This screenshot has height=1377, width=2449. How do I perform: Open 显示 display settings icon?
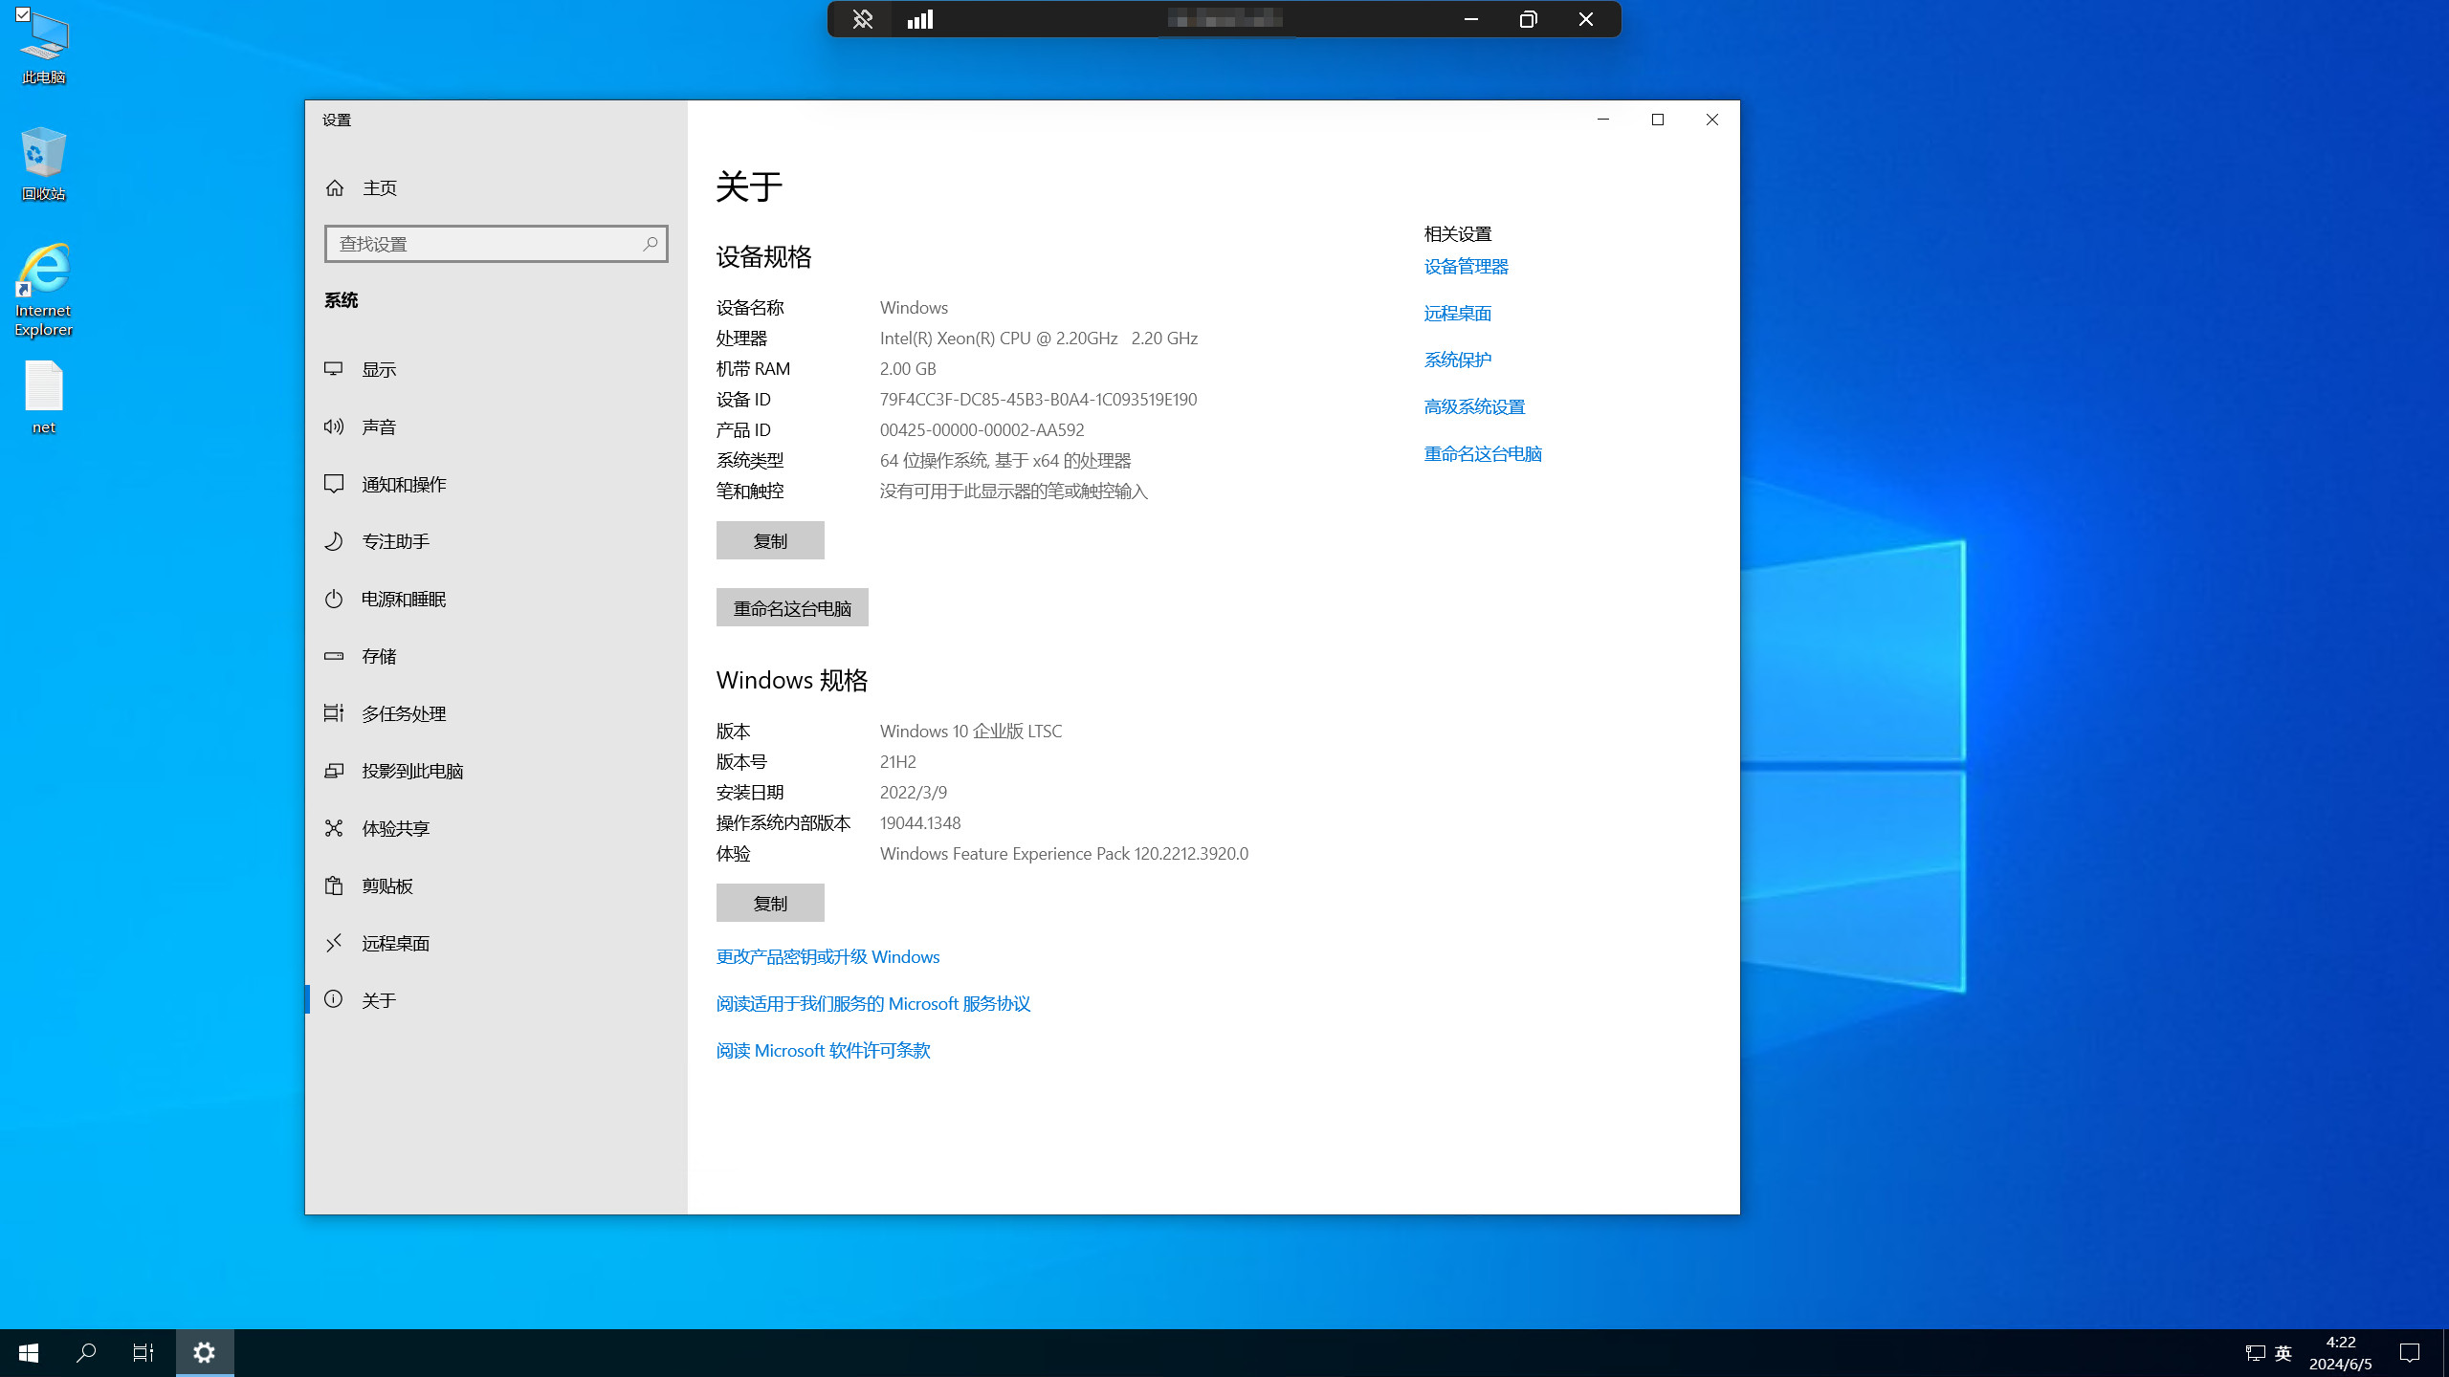(x=334, y=369)
